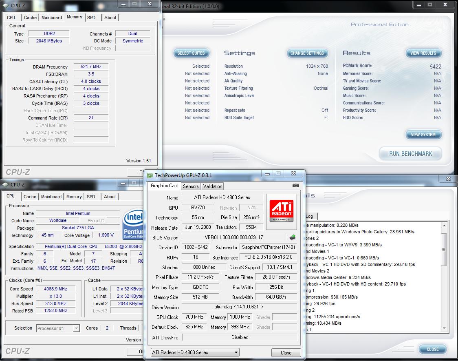Click the Intel Pentium logo in CPU-Z

[x=133, y=224]
